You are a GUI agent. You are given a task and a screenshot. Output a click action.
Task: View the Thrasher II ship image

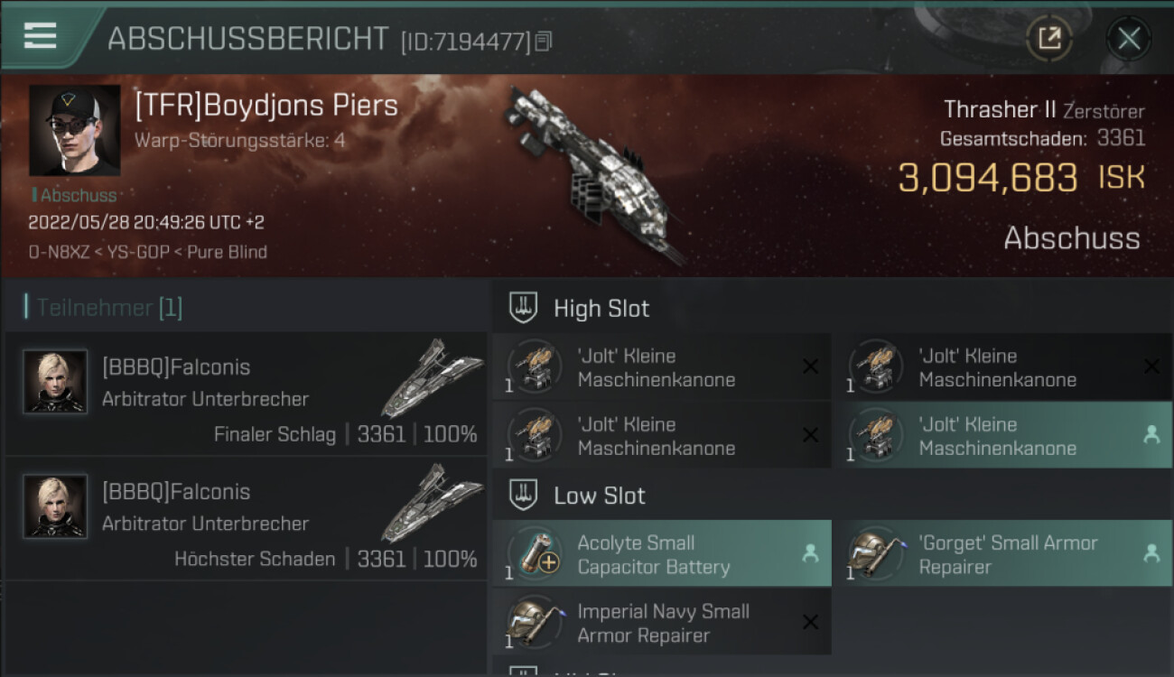click(592, 172)
